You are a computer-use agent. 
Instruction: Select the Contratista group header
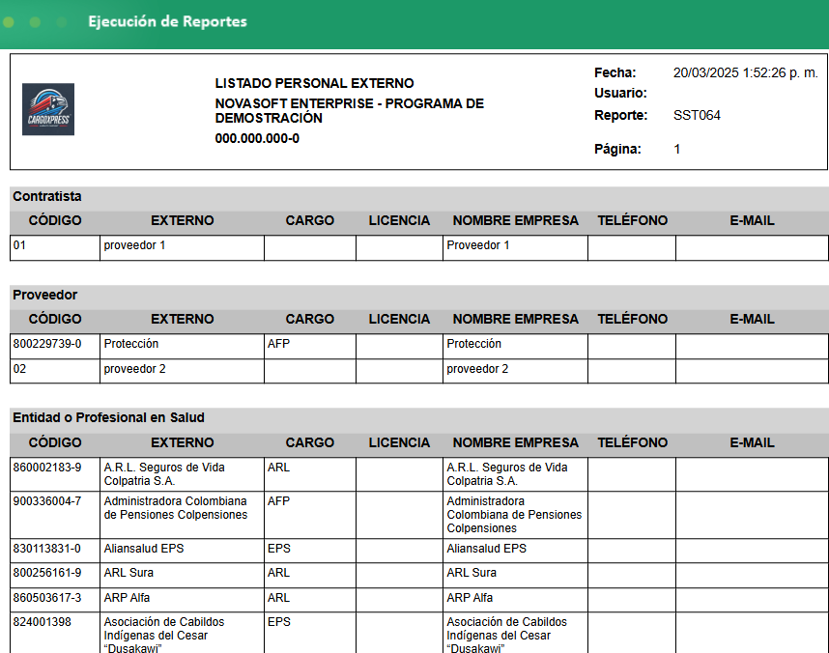[47, 196]
